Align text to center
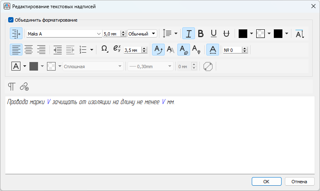This screenshot has height=191, width=320. 29,50
